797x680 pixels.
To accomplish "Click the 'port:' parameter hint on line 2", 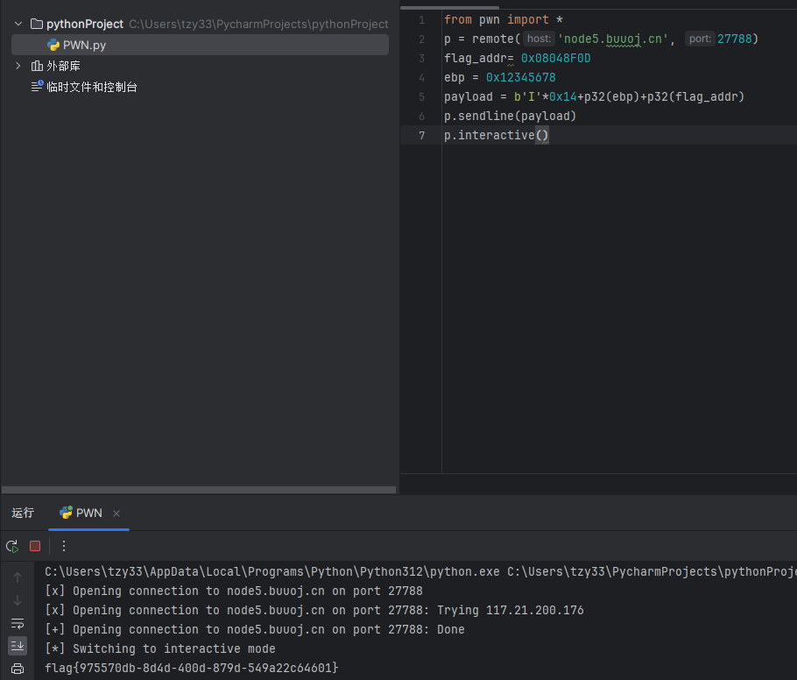I will coord(700,39).
